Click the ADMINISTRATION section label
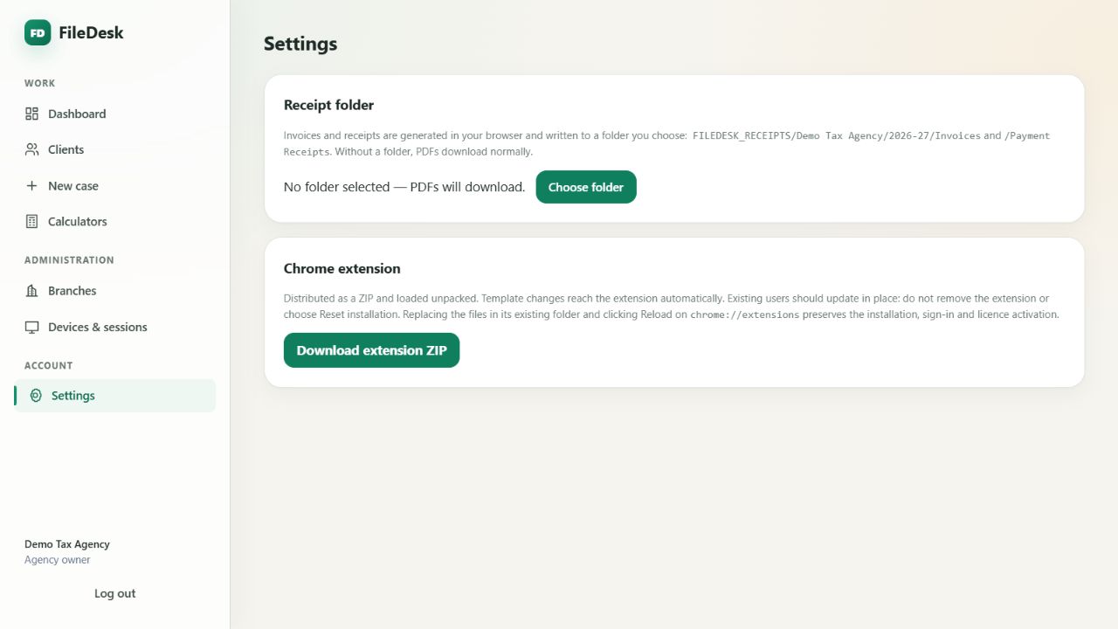1118x629 pixels. [x=69, y=260]
